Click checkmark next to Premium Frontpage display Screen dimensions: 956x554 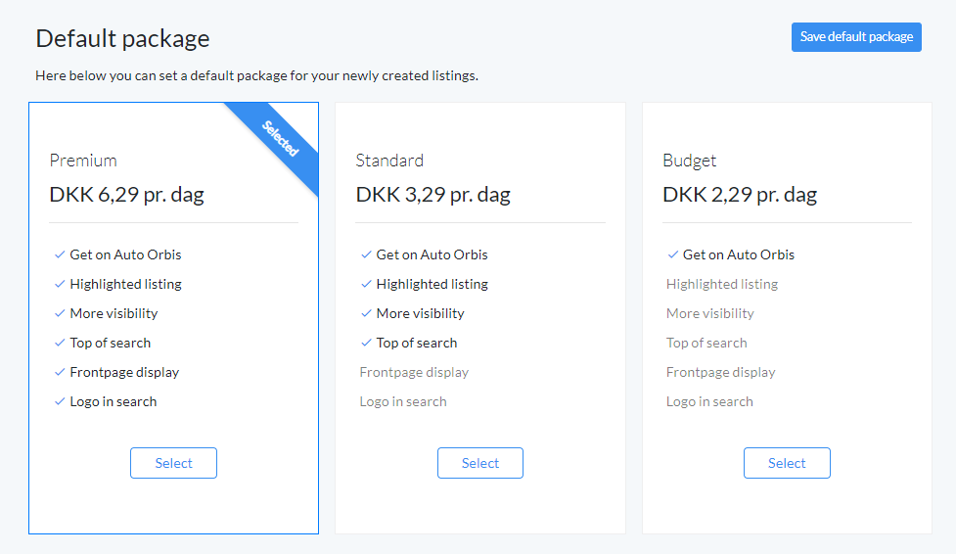click(x=59, y=372)
